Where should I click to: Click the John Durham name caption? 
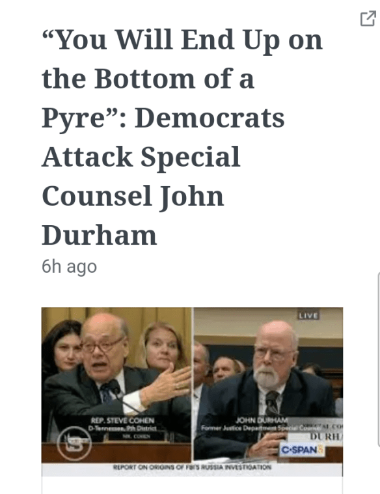point(262,424)
